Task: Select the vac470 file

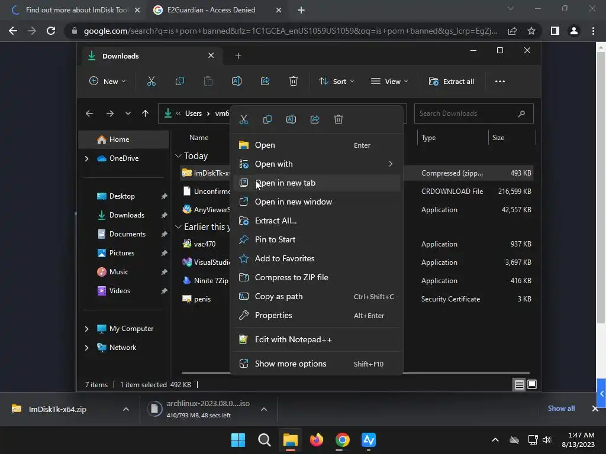Action: (x=205, y=244)
